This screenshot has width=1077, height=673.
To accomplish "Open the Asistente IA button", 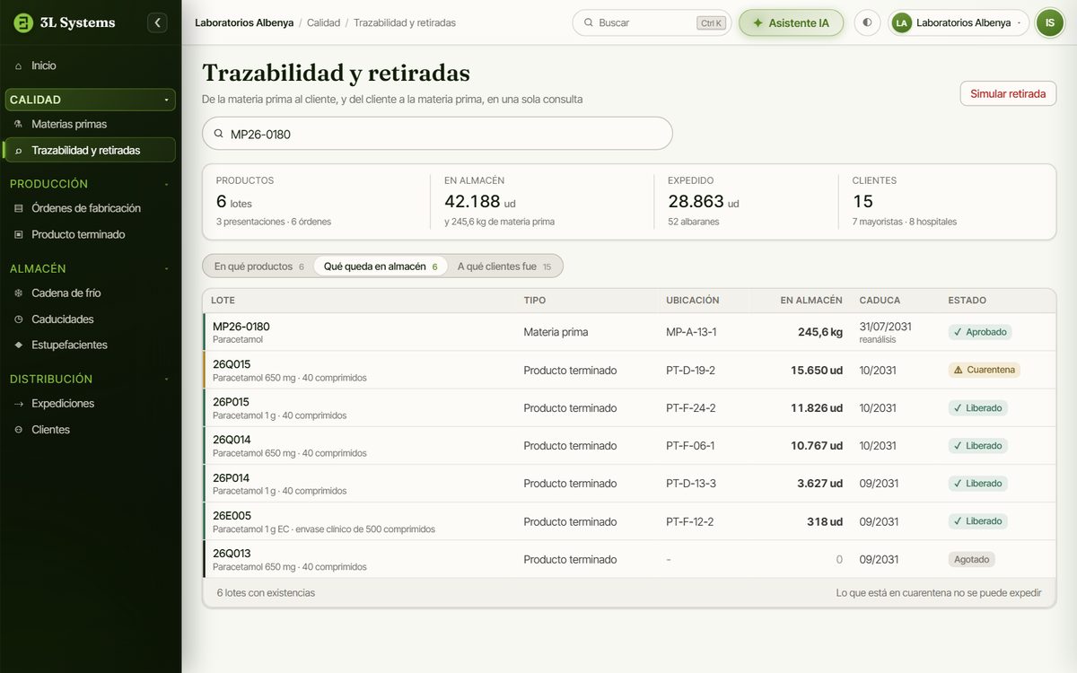I will click(x=791, y=22).
